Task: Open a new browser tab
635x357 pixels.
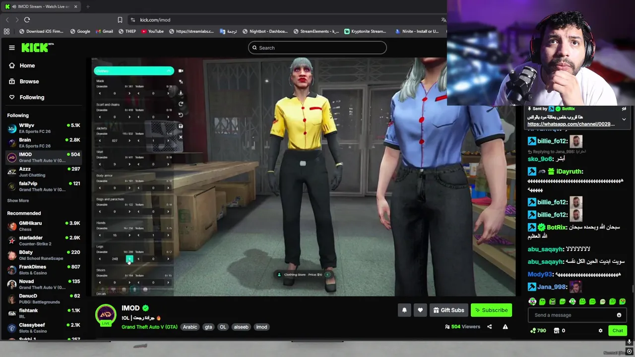Action: [x=88, y=6]
